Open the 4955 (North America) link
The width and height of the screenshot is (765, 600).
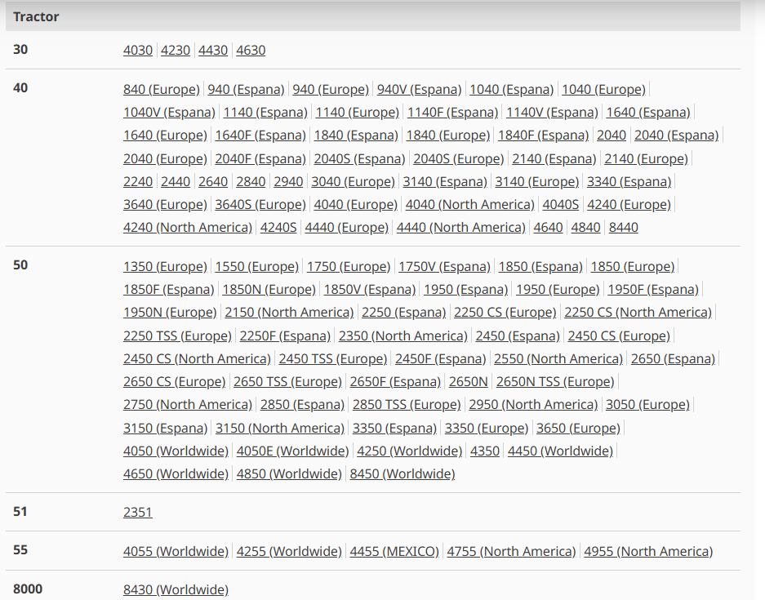(x=648, y=551)
